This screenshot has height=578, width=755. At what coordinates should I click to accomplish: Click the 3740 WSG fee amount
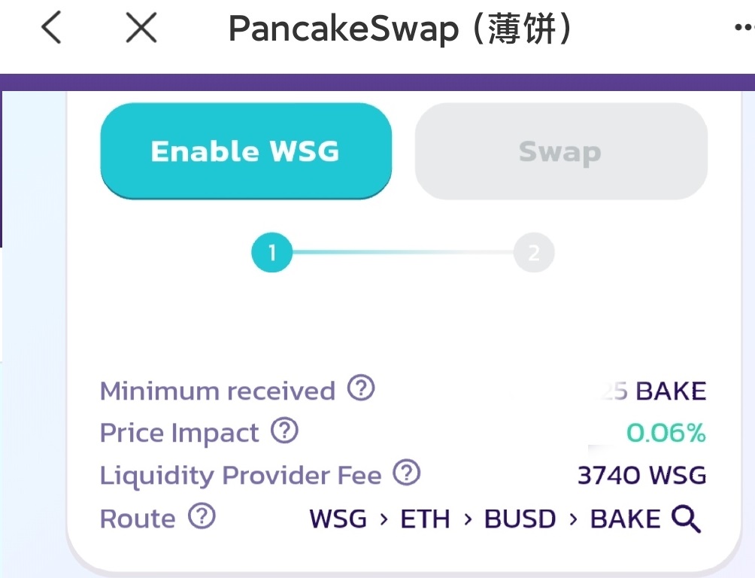[641, 476]
